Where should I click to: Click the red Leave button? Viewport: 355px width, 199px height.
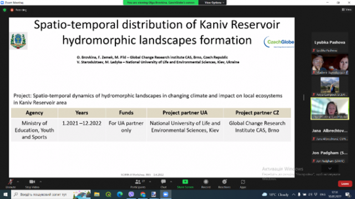(x=345, y=184)
